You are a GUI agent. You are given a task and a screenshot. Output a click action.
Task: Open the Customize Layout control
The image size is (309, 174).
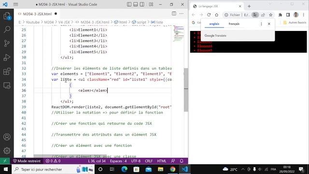pos(151,4)
